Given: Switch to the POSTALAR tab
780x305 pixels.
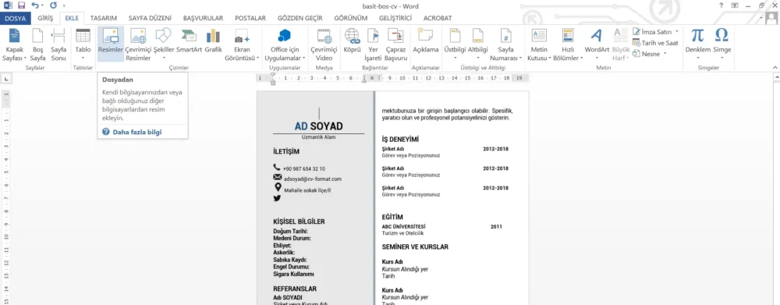Looking at the screenshot, I should [250, 18].
